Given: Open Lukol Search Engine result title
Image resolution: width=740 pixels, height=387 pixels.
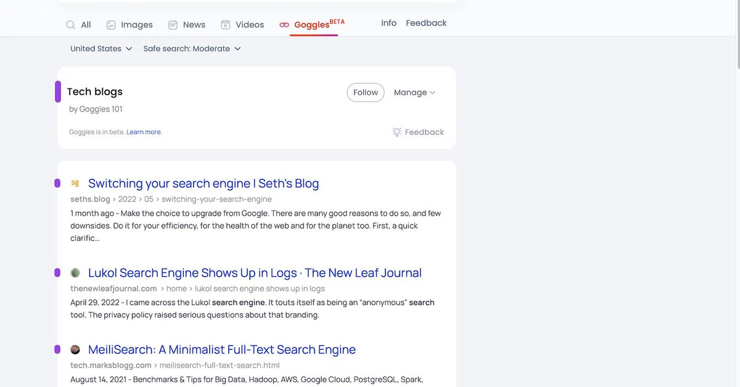Looking at the screenshot, I should point(255,273).
